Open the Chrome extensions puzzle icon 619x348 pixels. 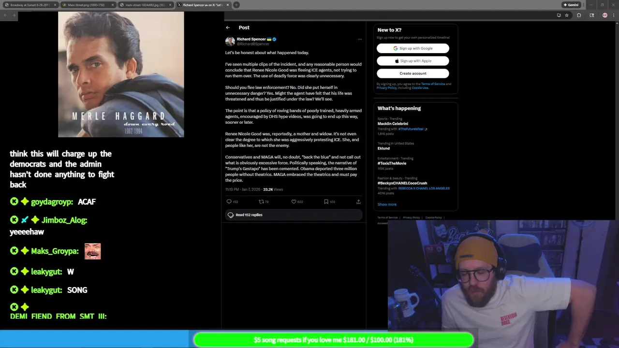[579, 15]
